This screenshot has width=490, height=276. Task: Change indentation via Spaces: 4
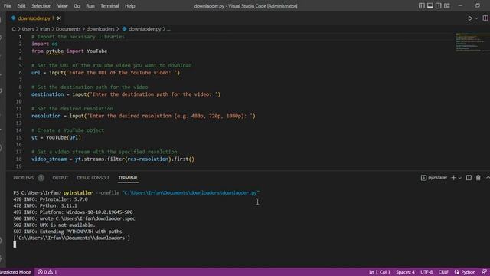coord(405,272)
